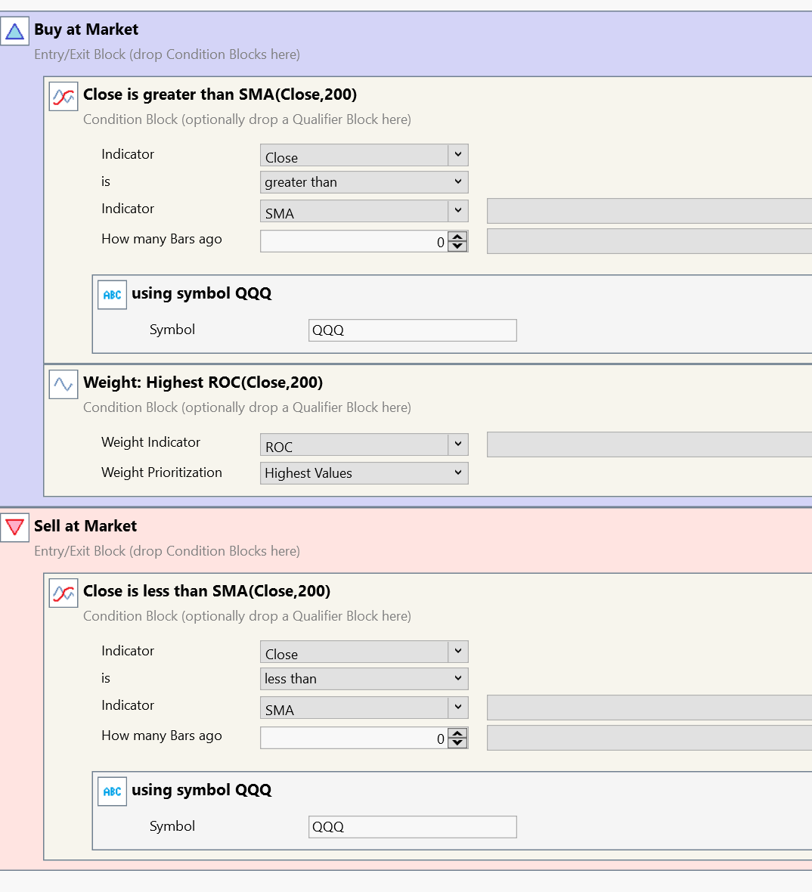
Task: Open the 'greater than' comparison dropdown
Action: [x=364, y=182]
